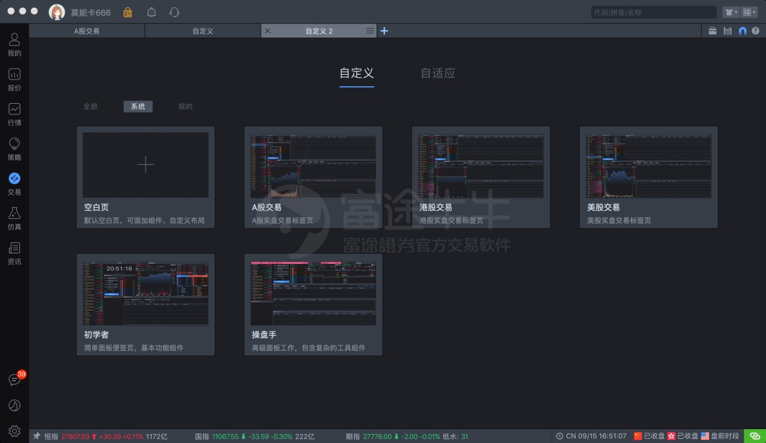Viewport: 766px width, 443px height.
Task: Click the toolbox icon in tab bar
Action: (x=712, y=31)
